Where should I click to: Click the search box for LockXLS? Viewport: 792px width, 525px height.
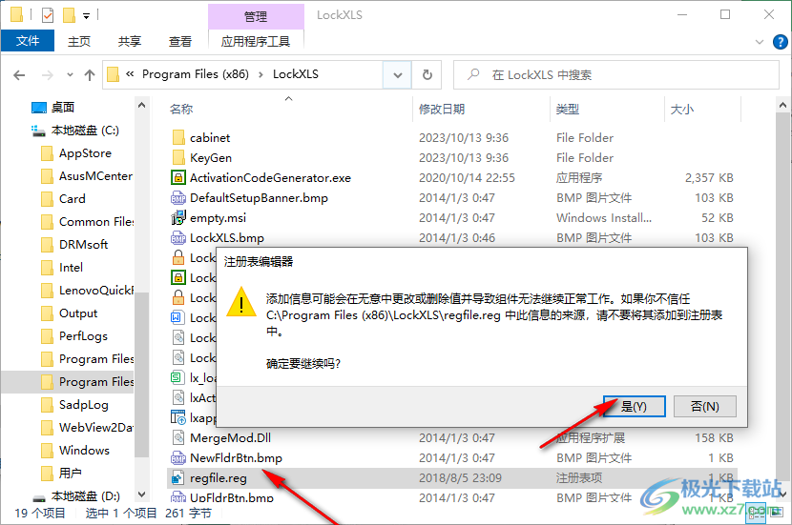616,75
